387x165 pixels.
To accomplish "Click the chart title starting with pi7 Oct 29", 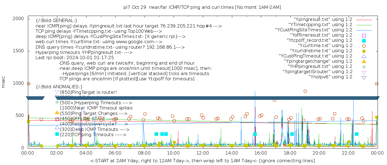I will point(202,7).
